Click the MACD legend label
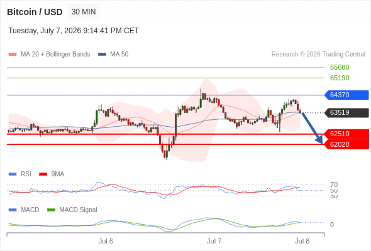371x251 pixels. [x=30, y=210]
